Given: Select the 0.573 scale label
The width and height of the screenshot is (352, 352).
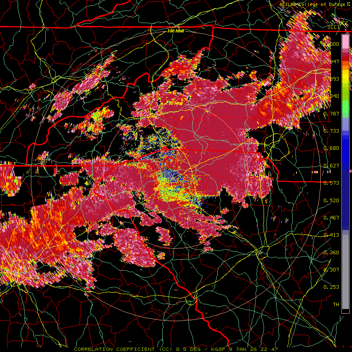Looking at the screenshot, I should click(331, 183).
